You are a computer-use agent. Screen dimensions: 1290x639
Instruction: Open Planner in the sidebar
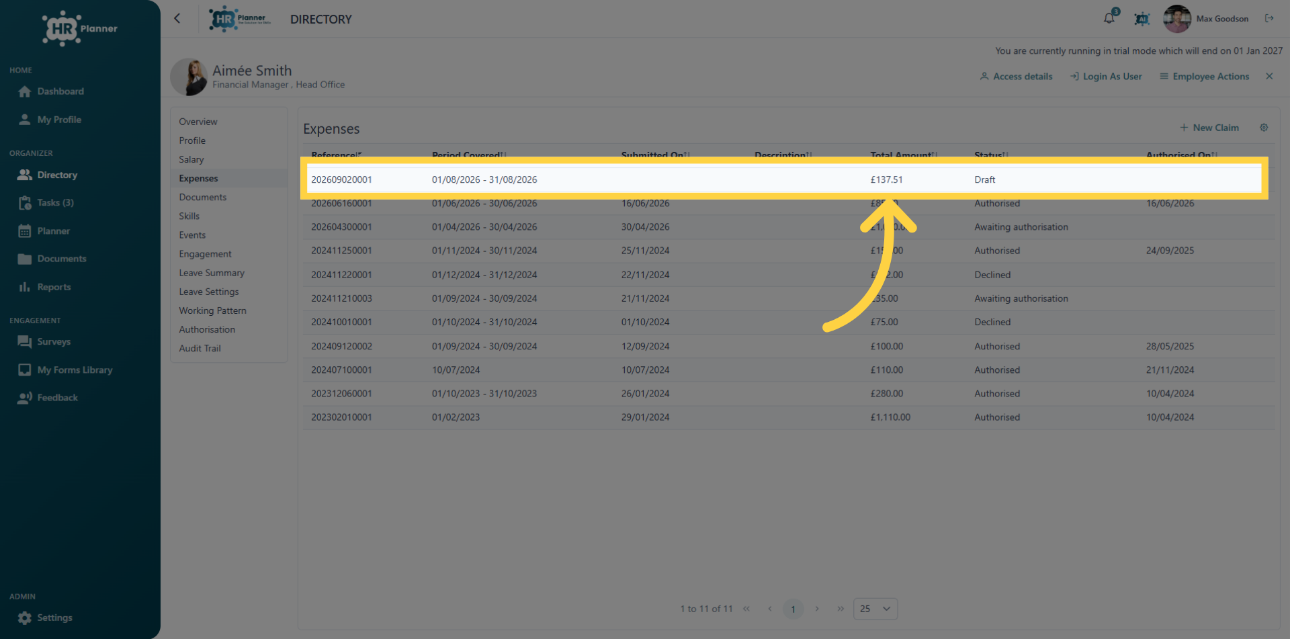point(44,231)
